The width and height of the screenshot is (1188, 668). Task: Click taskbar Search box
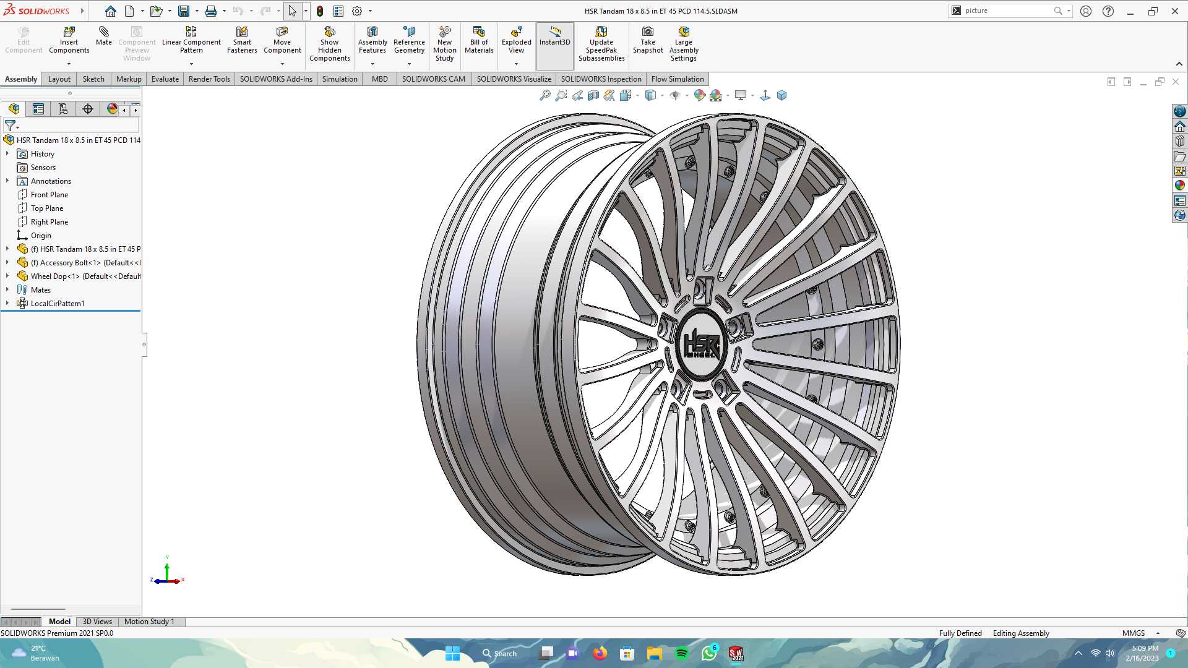click(x=500, y=654)
